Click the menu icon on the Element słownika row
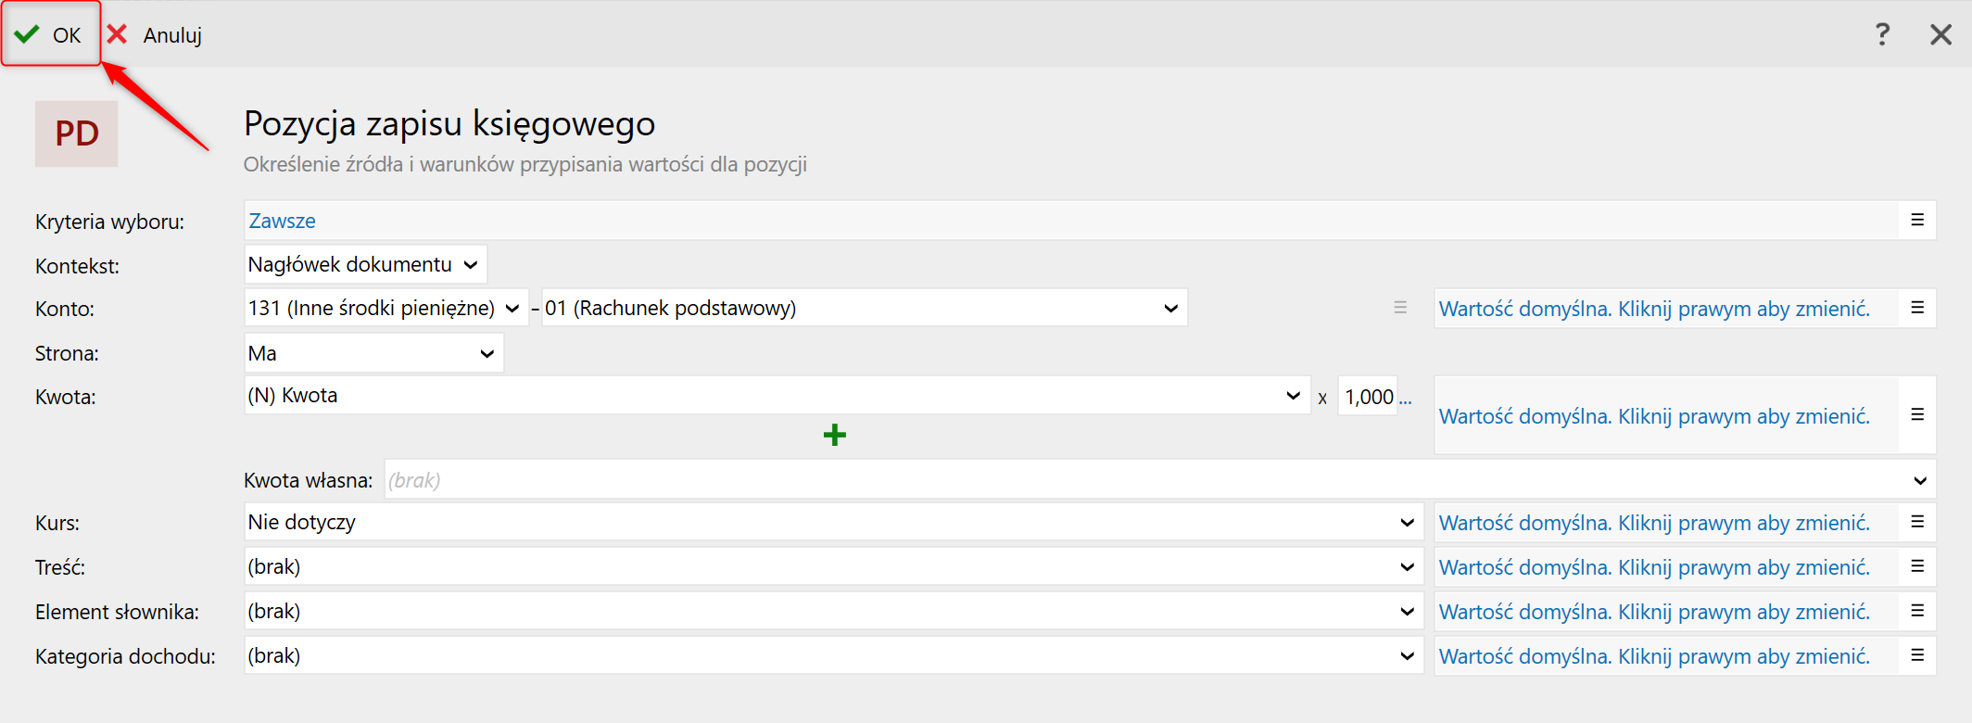The height and width of the screenshot is (723, 1972). [x=1916, y=611]
